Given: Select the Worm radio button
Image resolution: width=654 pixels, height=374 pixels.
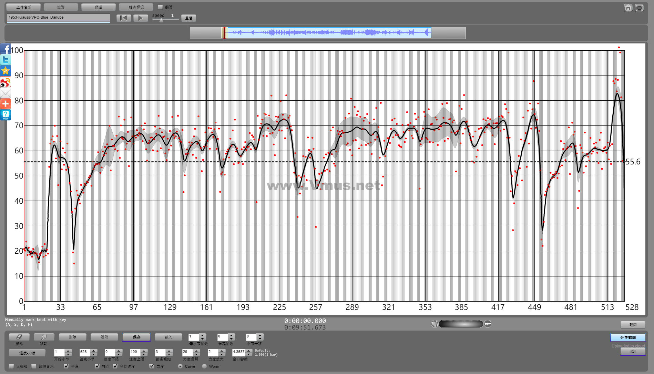Looking at the screenshot, I should point(205,366).
